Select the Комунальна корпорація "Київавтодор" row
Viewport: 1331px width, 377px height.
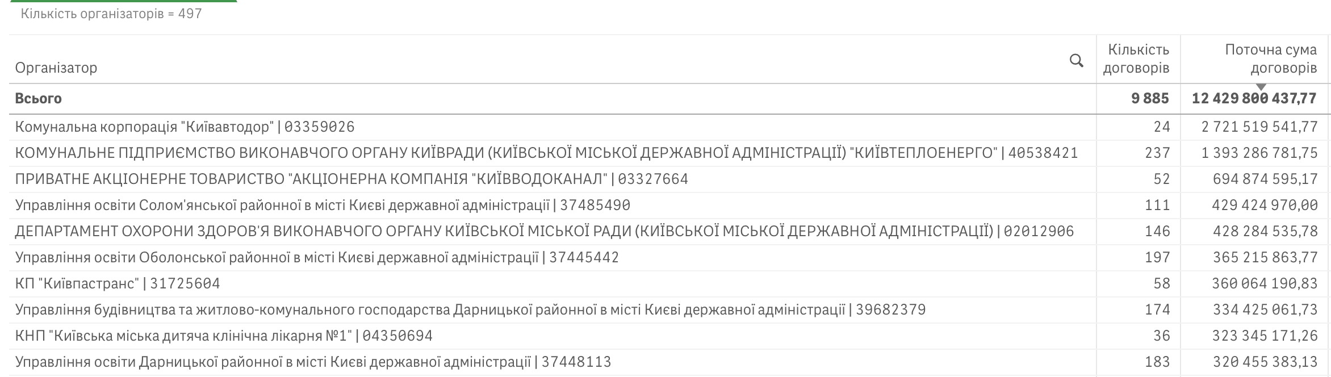click(x=185, y=127)
